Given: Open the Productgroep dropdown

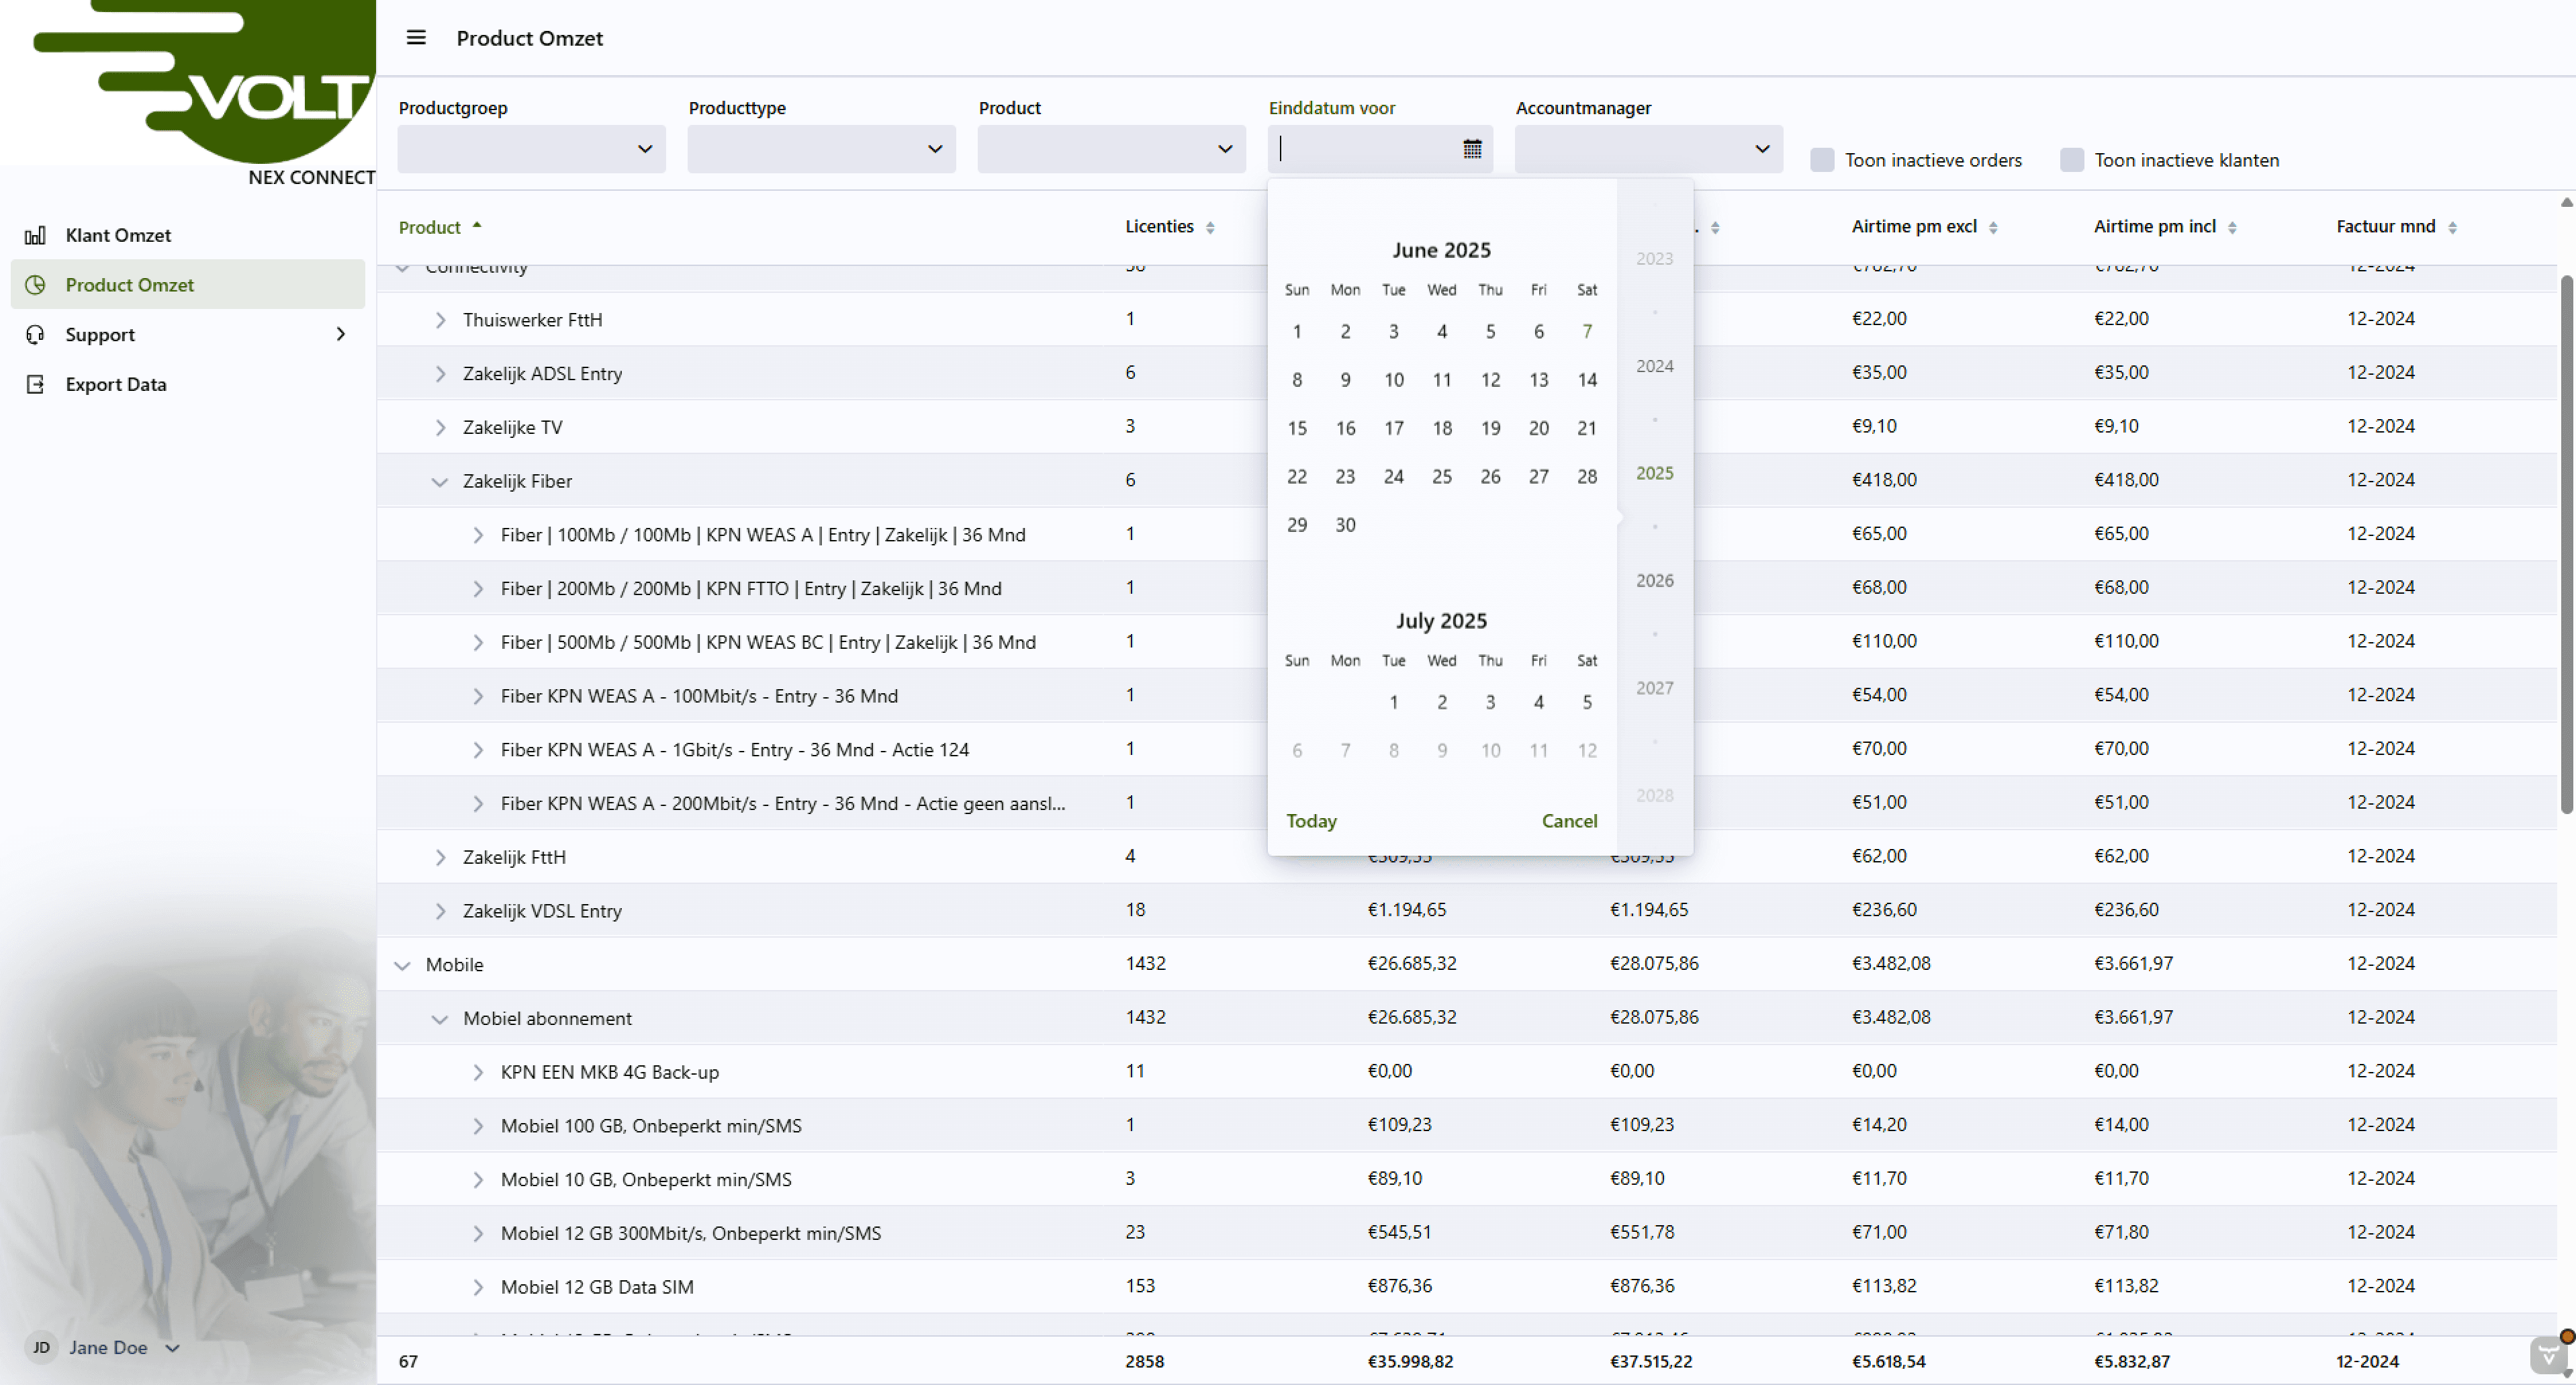Looking at the screenshot, I should pyautogui.click(x=531, y=149).
